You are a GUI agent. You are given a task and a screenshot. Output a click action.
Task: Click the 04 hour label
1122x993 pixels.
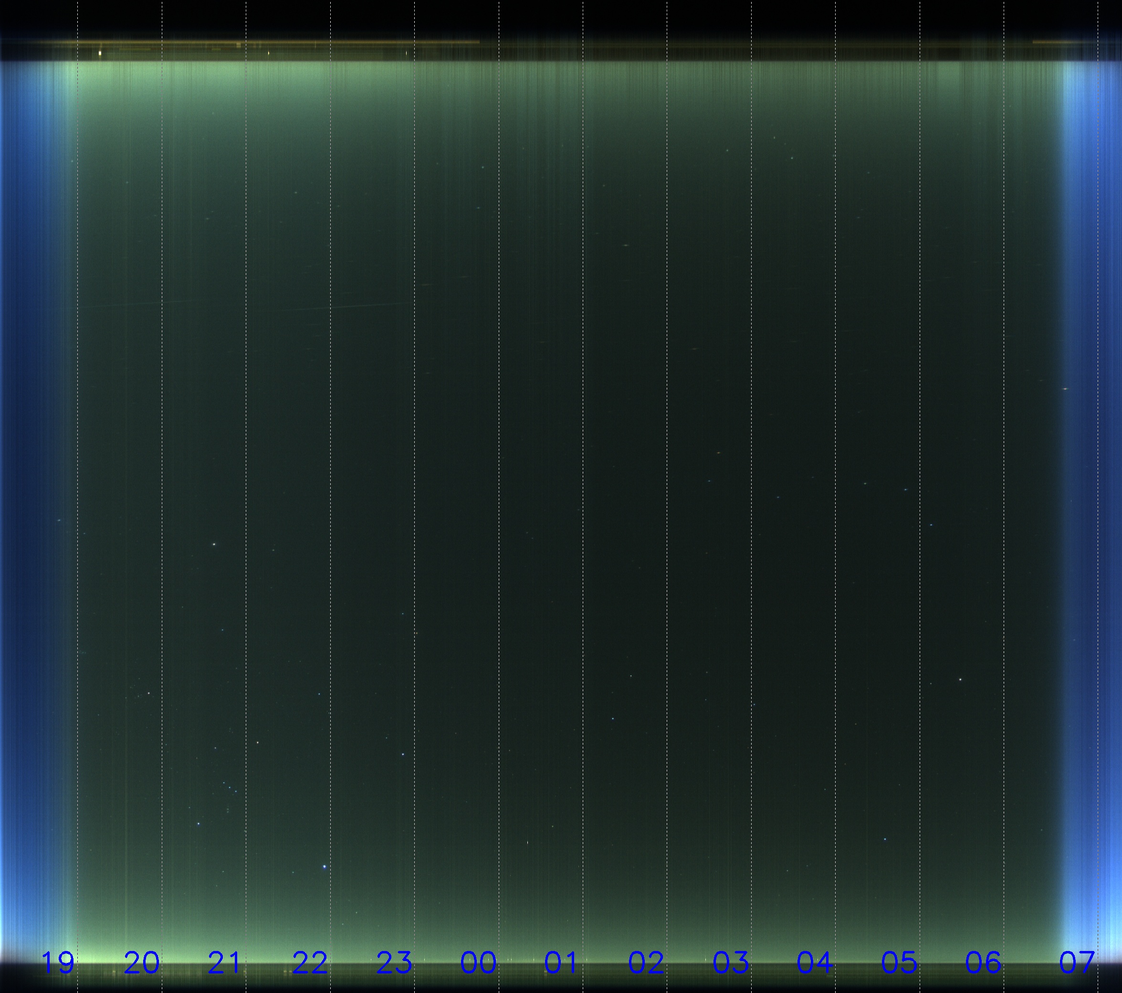(x=815, y=963)
